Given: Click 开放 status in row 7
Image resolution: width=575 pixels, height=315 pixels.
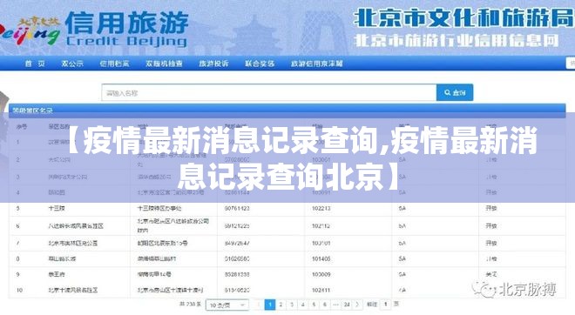Looking at the screenshot, I should point(491,243).
